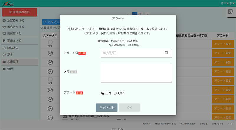Open 管理 settings in sidebar
The width and height of the screenshot is (236, 130).
19,69
